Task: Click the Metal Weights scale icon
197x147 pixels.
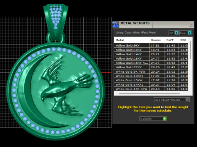Action: [x=116, y=24]
